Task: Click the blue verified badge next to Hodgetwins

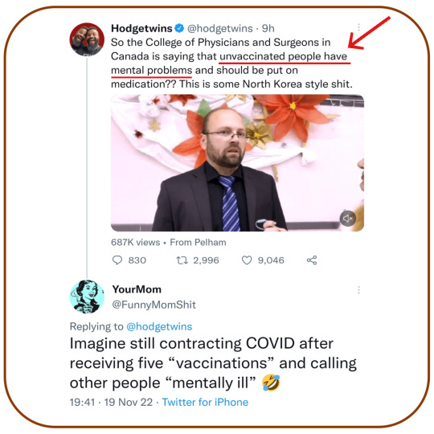Action: (180, 28)
